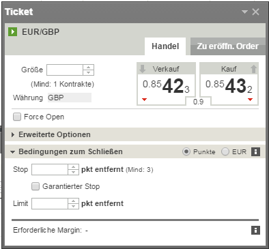Open info icon next to Erforderliche Margin

pos(255,230)
